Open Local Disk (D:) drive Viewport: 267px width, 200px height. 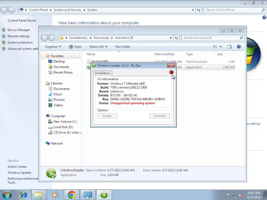(x=63, y=127)
